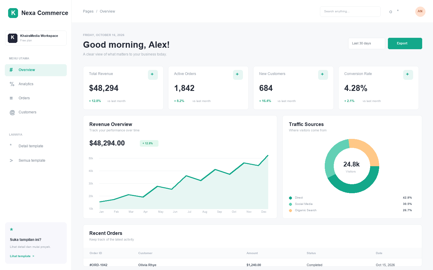Click the arrow icon beside Semua template
Screen dimensions: 433x270
tap(11, 160)
